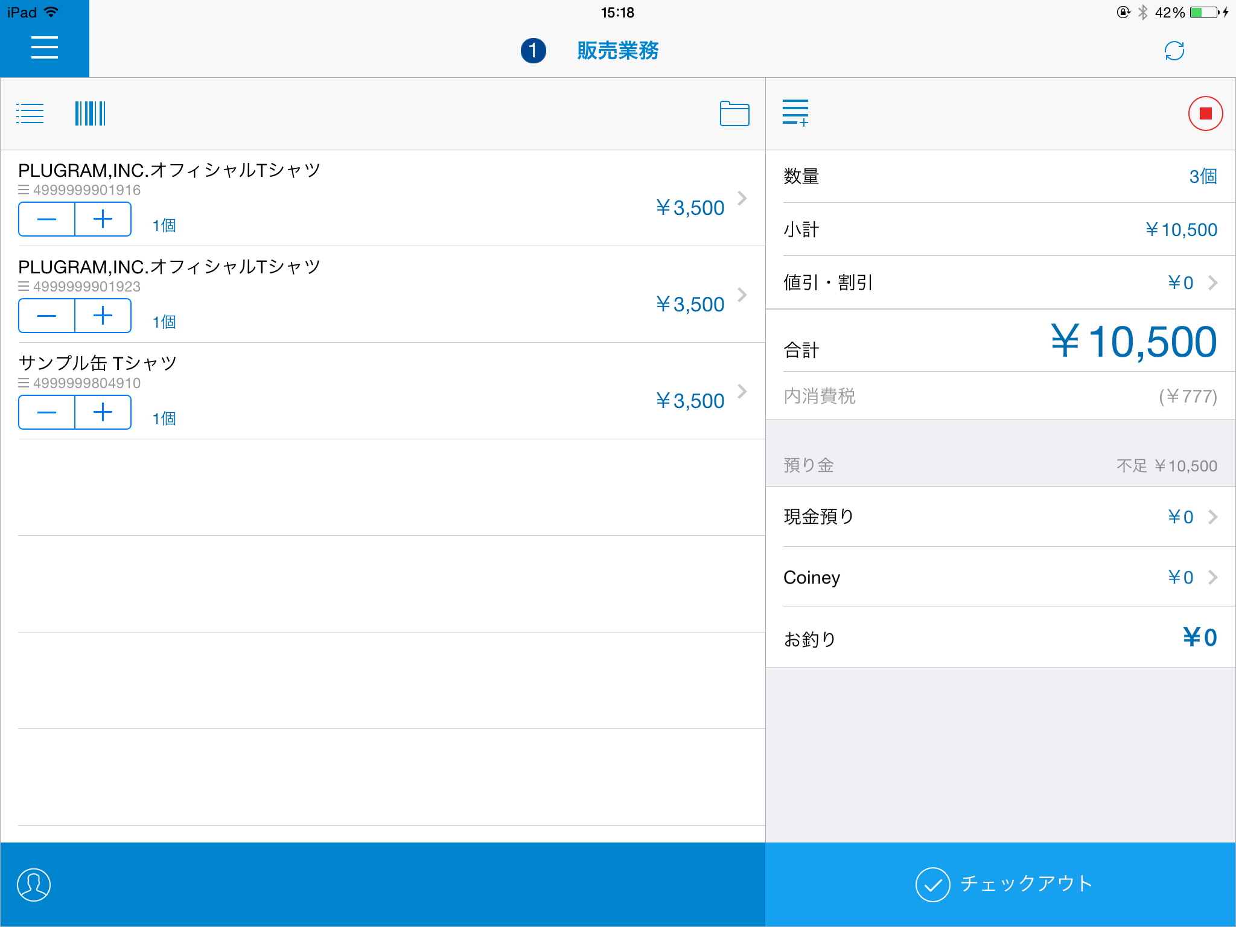
Task: Tap the 不足 ¥10,500 shortage text
Action: (1167, 466)
